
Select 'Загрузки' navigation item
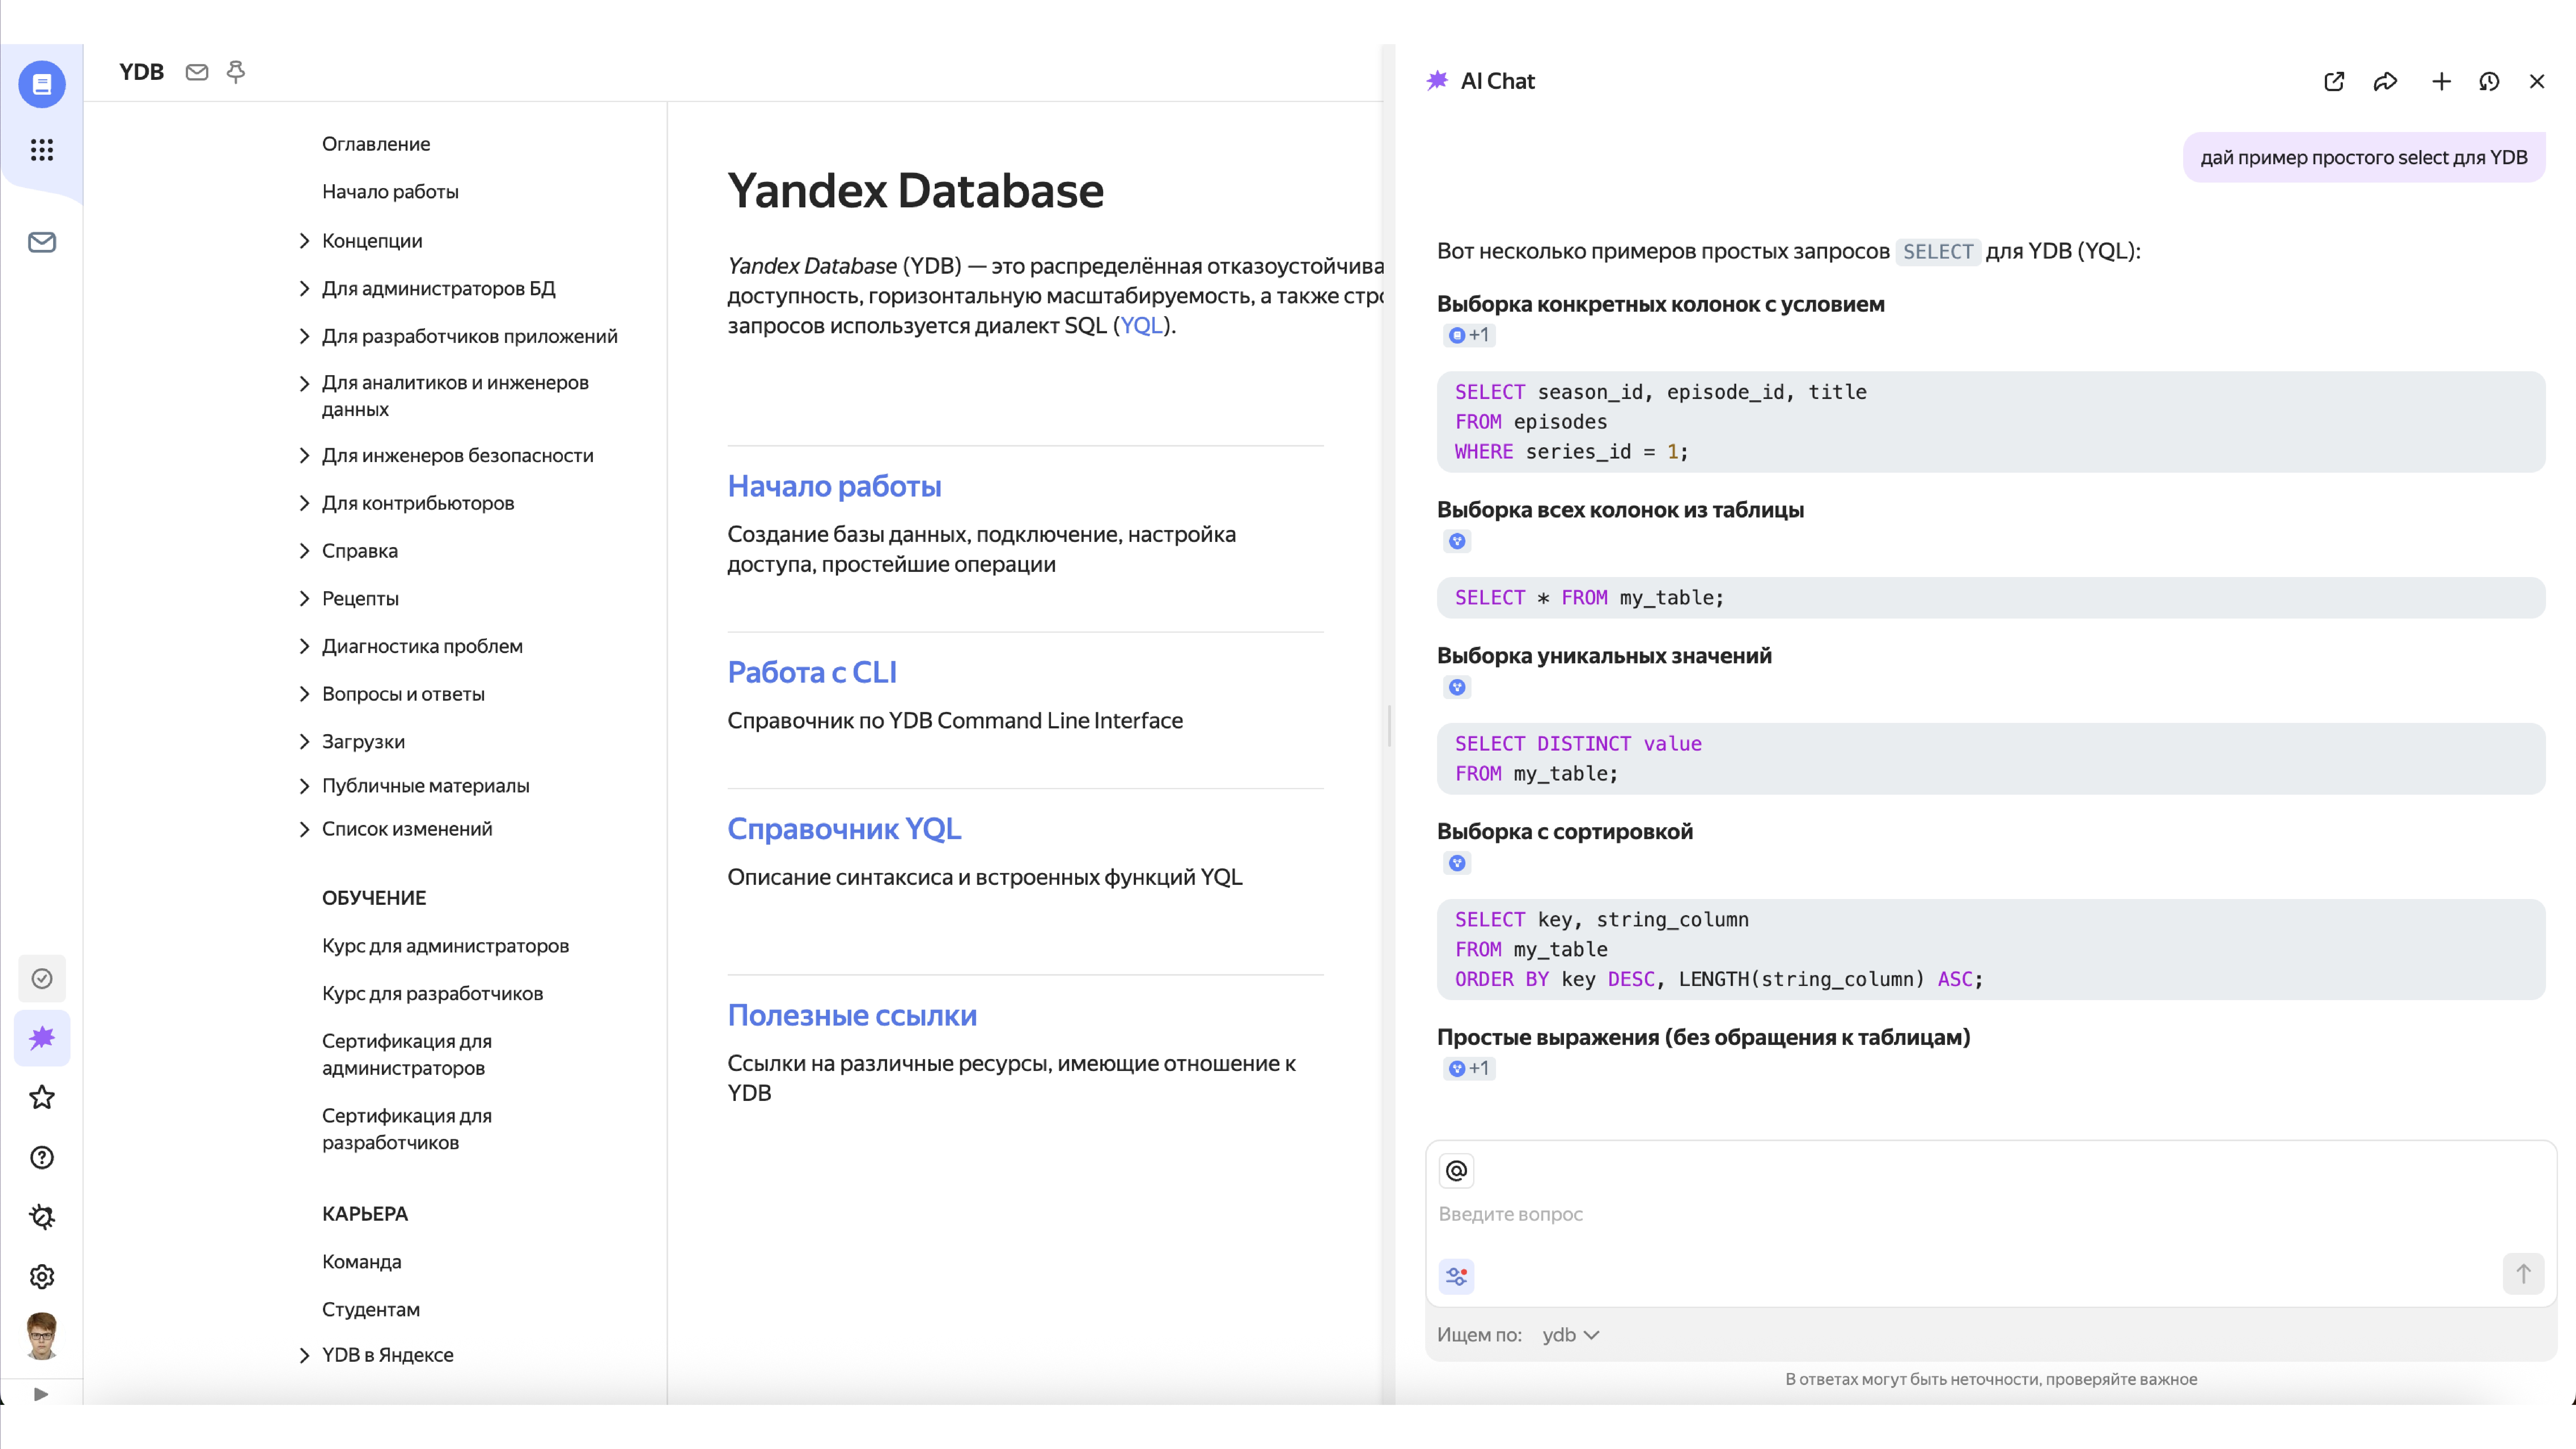(363, 742)
